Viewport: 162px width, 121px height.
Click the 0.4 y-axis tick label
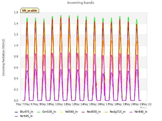click(x=16, y=78)
